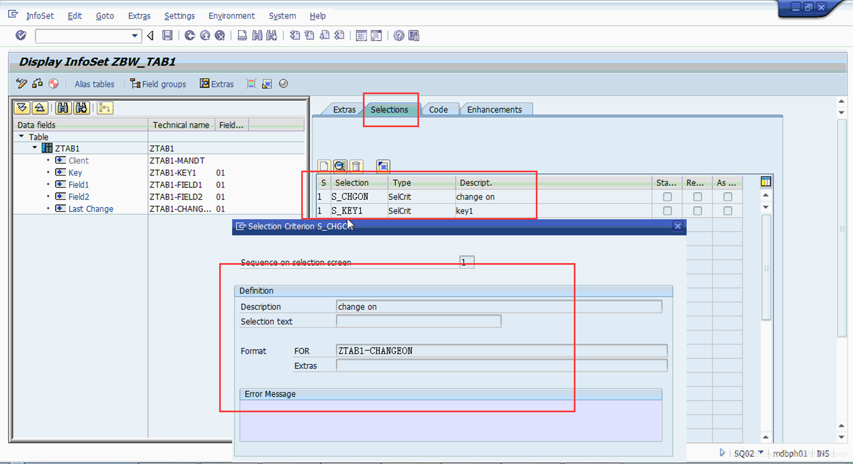853x464 pixels.
Task: Click the Collapse All icon in the tree toolbar
Action: 40,108
